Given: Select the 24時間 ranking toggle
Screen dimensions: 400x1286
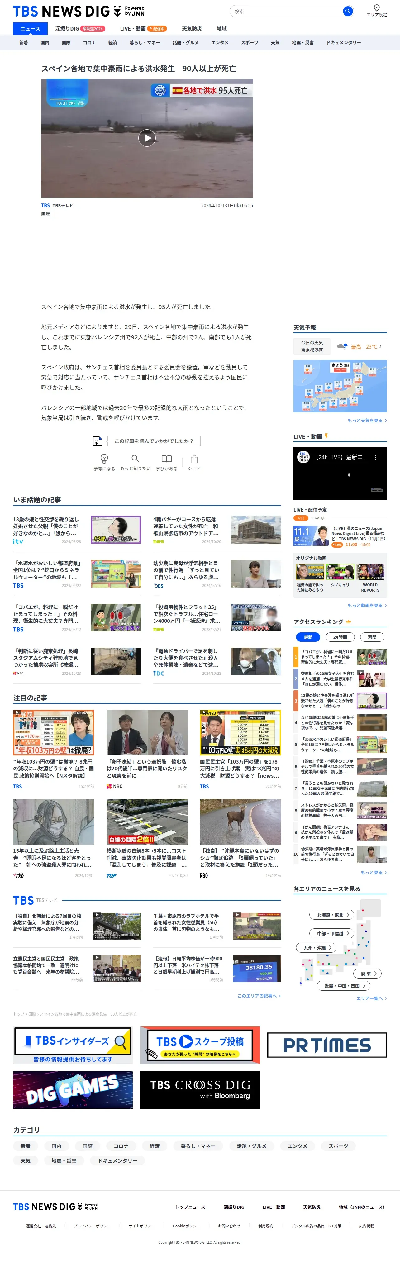Looking at the screenshot, I should tap(340, 636).
